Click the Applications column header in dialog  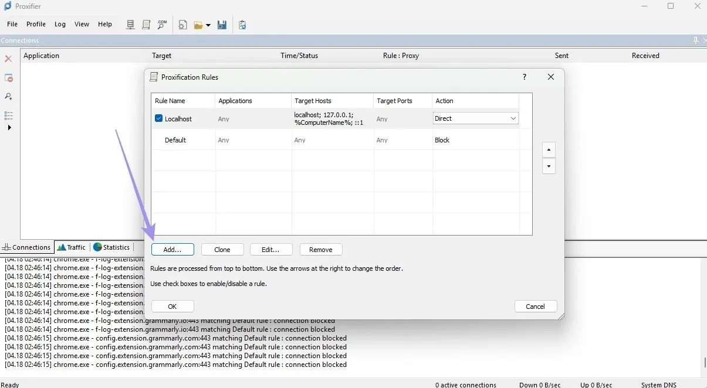pyautogui.click(x=253, y=101)
